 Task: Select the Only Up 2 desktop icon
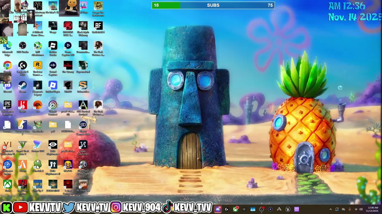(38, 186)
